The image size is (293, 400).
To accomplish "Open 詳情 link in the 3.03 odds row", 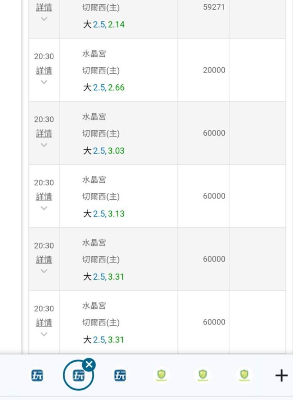I will click(44, 133).
